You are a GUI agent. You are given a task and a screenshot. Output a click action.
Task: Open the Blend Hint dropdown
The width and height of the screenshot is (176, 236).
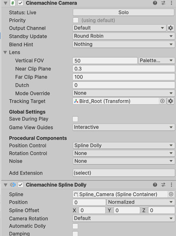click(124, 44)
